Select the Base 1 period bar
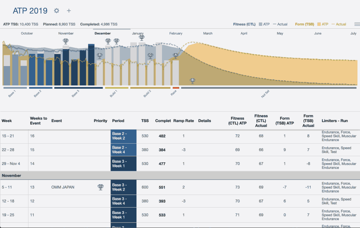 tap(15, 88)
